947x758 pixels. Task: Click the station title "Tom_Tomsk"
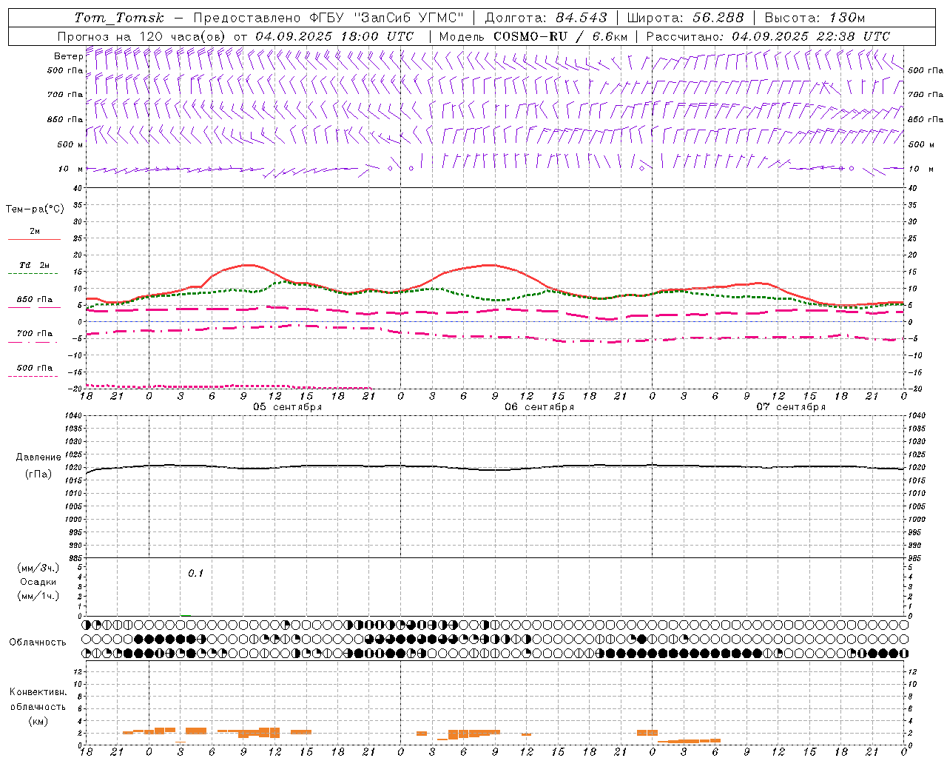[x=119, y=18]
